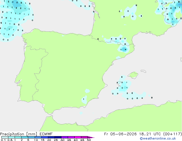Click the '(00+117)' forecast offset text
Viewport: 182px width, 141px height.
[173, 134]
